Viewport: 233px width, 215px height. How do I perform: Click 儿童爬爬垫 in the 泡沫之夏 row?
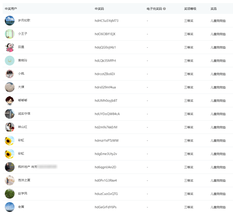tap(218, 181)
